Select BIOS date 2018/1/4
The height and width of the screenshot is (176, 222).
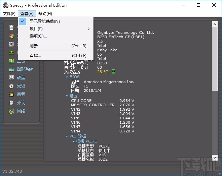pos(92,91)
